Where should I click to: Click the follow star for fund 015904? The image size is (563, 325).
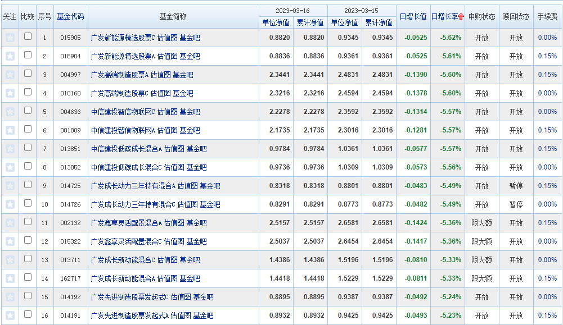click(x=10, y=56)
